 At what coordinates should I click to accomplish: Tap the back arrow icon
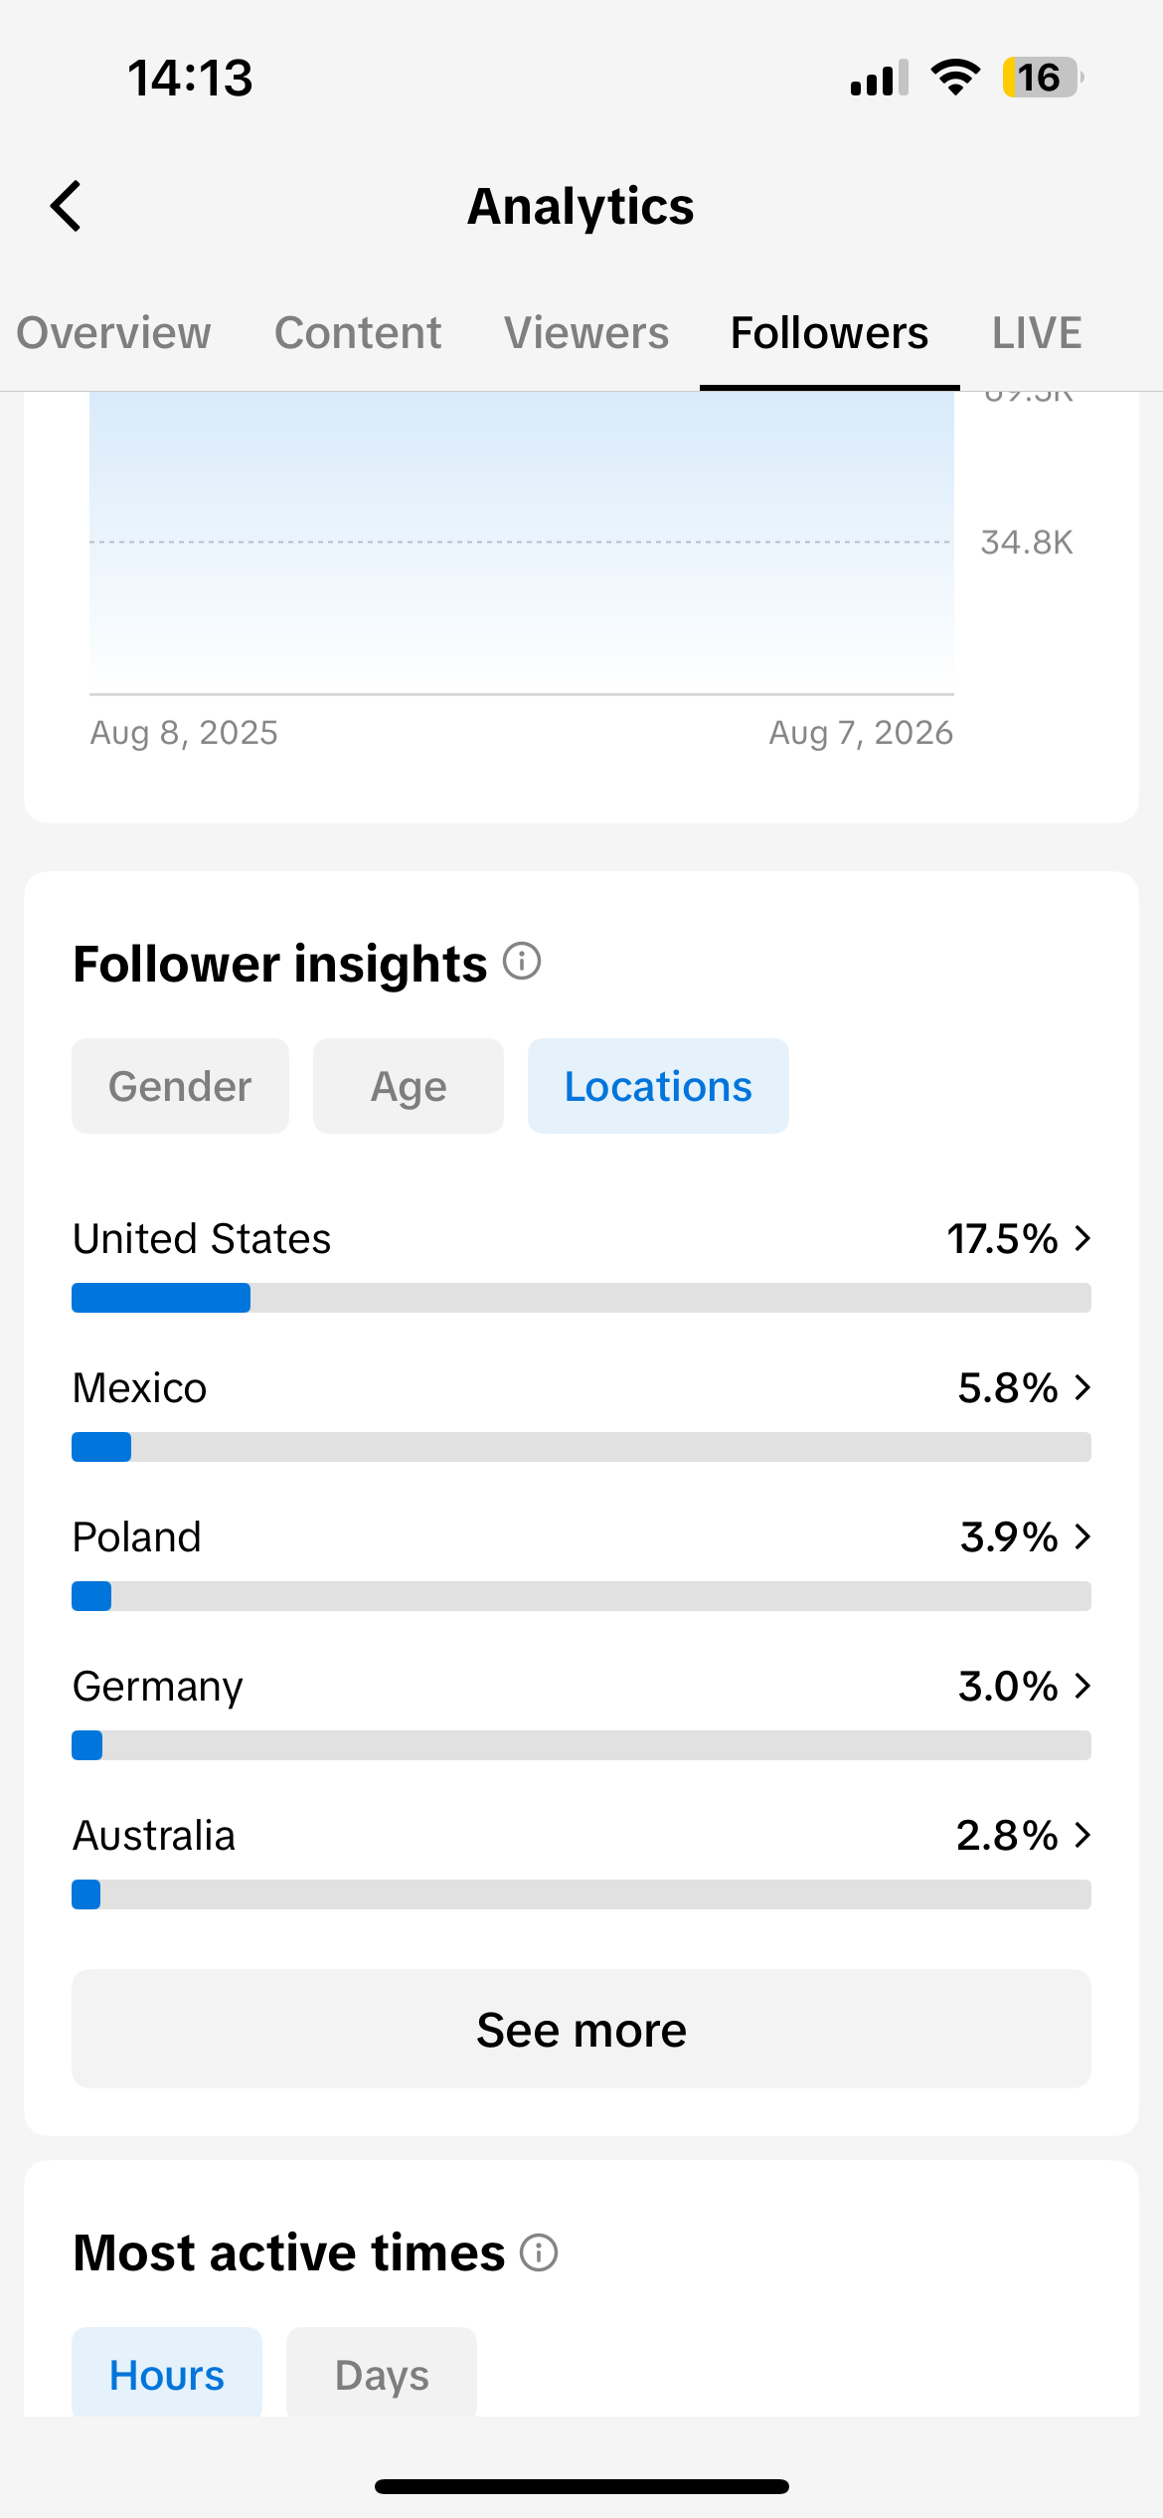pyautogui.click(x=66, y=206)
